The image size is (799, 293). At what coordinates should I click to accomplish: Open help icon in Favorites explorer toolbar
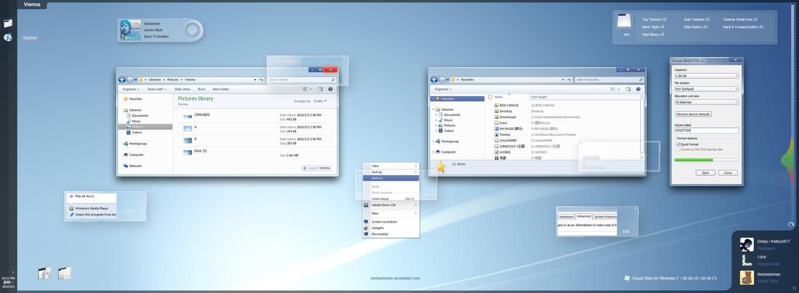tap(638, 89)
